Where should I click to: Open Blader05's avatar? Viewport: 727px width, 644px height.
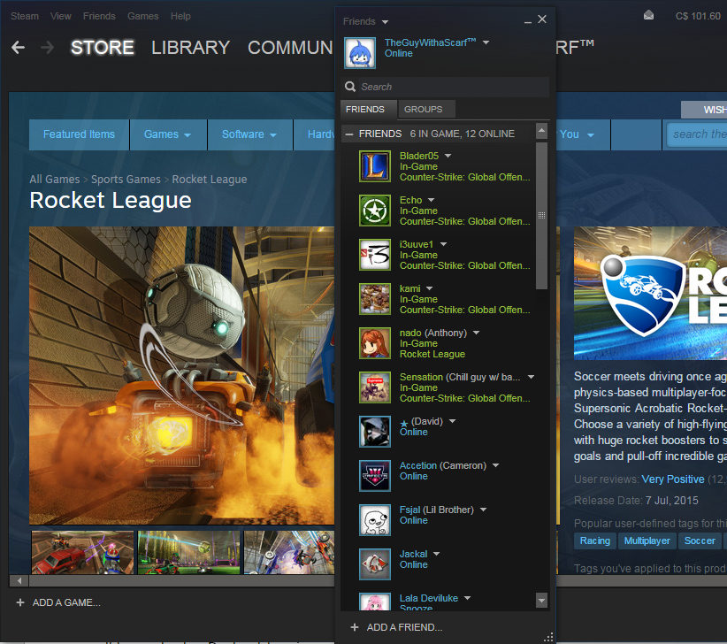375,166
